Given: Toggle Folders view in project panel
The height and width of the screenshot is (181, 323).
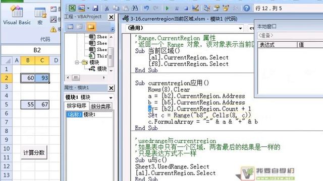Looking at the screenshot, I should (x=91, y=27).
